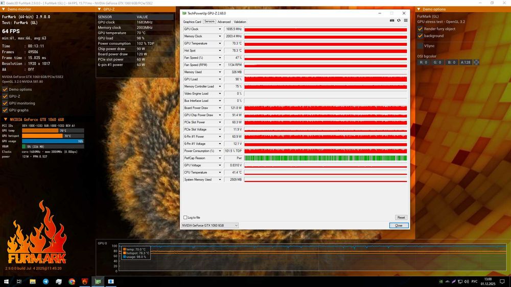Open the Fan Speed (RPM) dropdown arrow
The height and width of the screenshot is (287, 511).
coord(220,65)
